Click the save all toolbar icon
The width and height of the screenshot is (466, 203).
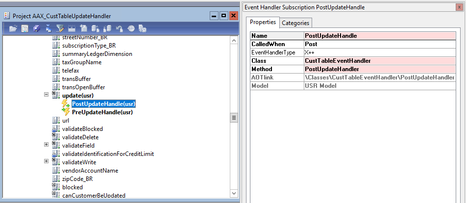coord(37,28)
